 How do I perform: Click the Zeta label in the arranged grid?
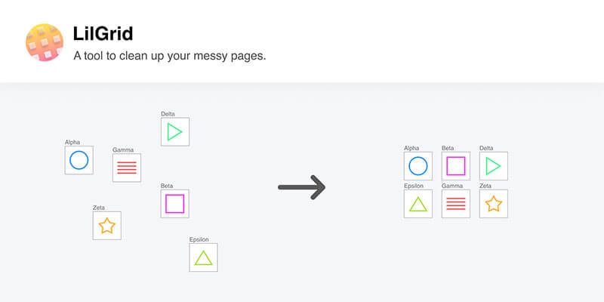(x=485, y=186)
